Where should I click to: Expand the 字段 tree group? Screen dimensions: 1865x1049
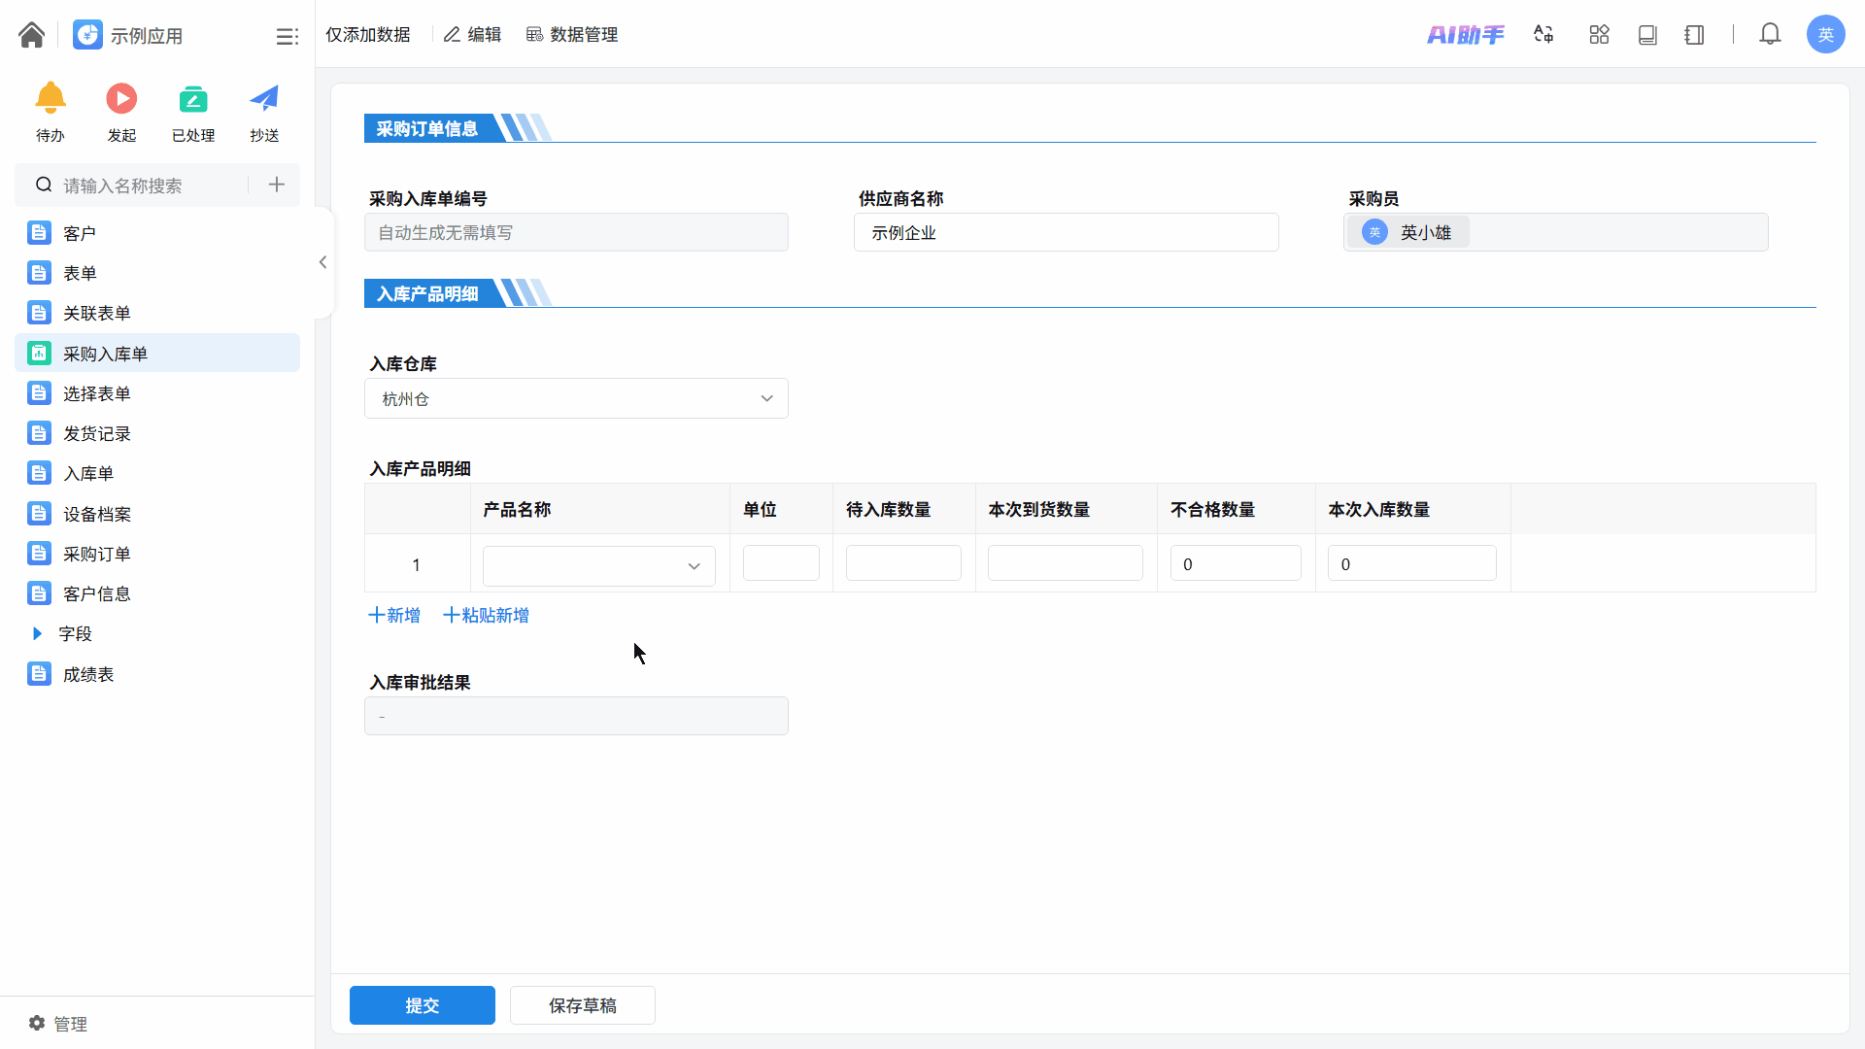click(x=38, y=633)
